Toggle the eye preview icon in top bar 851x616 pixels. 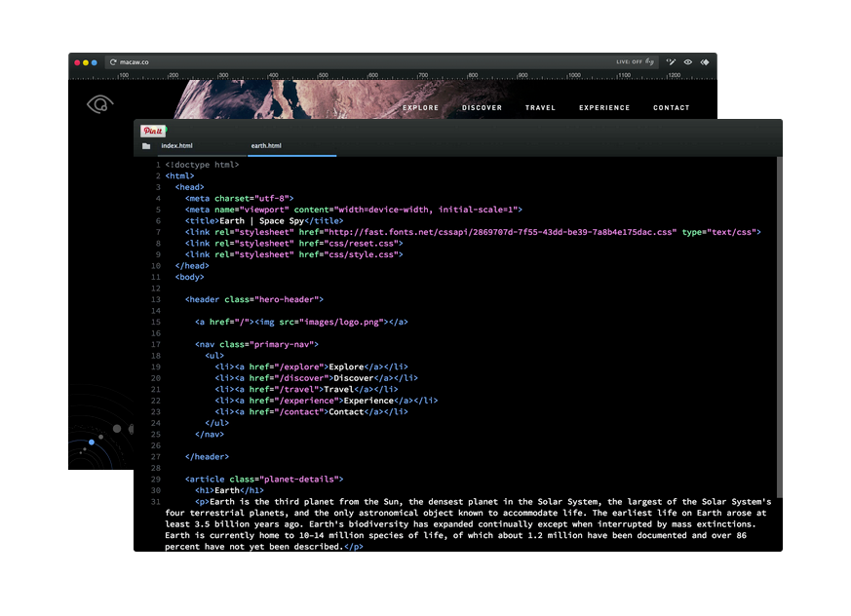pyautogui.click(x=687, y=61)
